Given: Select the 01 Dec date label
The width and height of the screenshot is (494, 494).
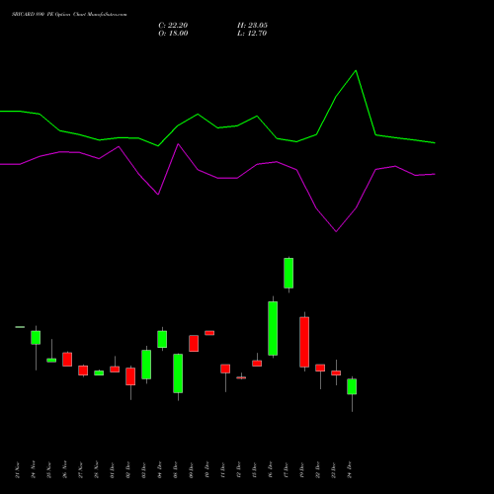Looking at the screenshot, I should pos(113,470).
